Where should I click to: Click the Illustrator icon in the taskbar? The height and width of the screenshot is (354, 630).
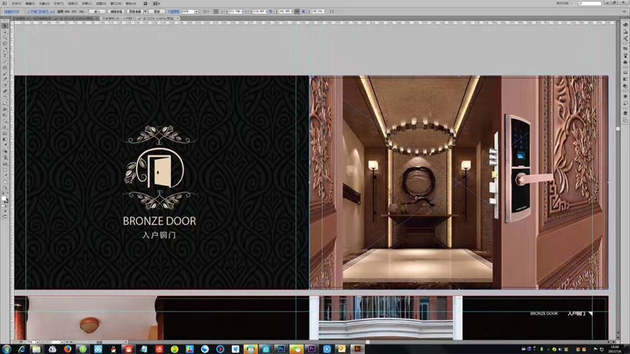tap(357, 348)
